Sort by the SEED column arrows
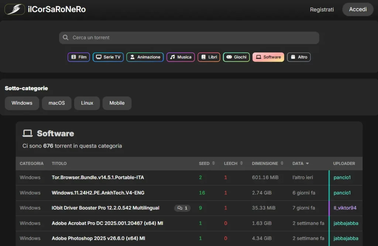The width and height of the screenshot is (378, 246). tap(213, 163)
